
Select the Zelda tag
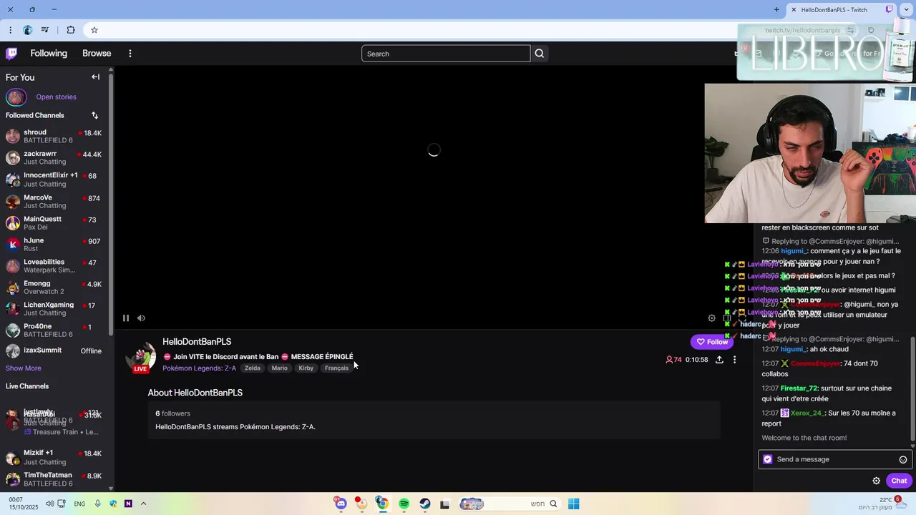coord(253,368)
